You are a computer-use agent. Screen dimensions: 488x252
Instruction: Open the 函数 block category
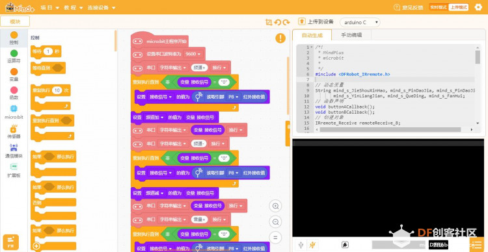click(x=14, y=94)
